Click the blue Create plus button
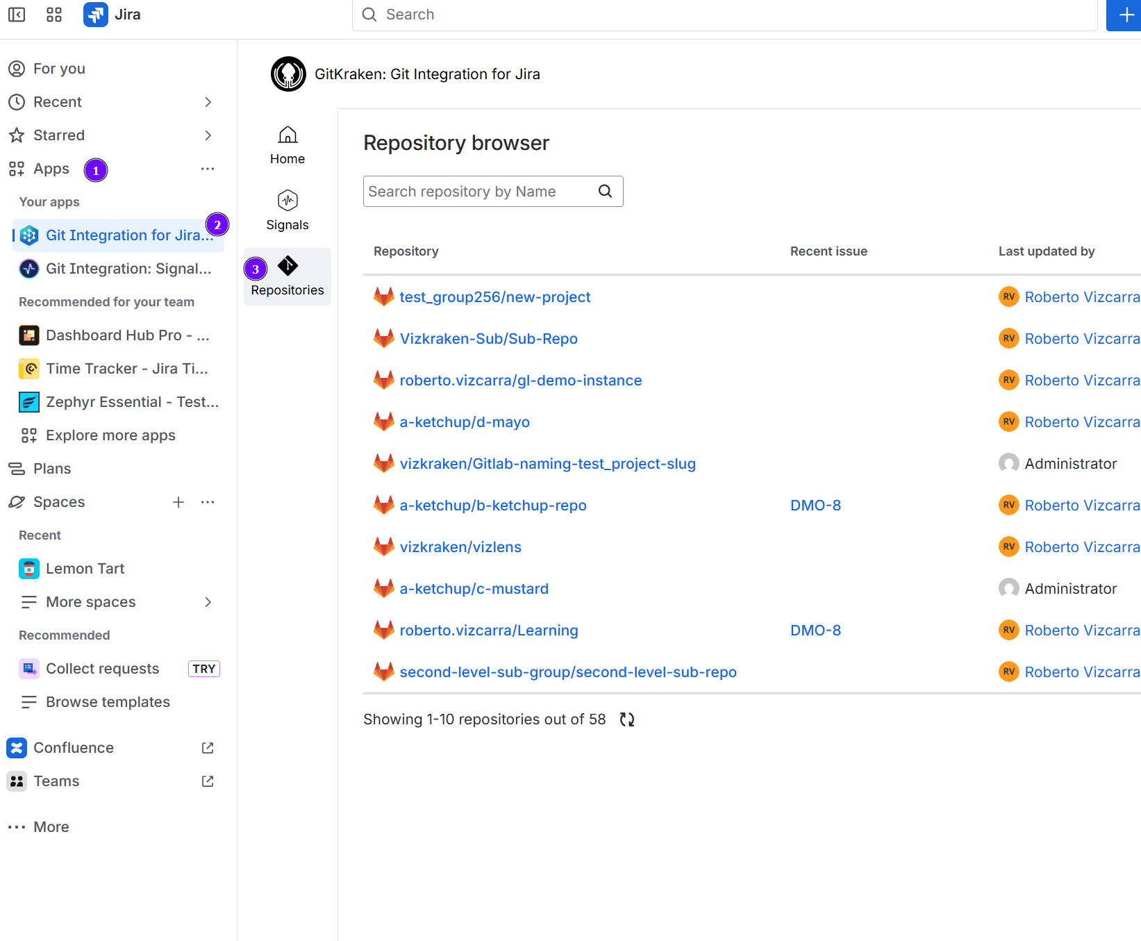1141x941 pixels. point(1125,15)
